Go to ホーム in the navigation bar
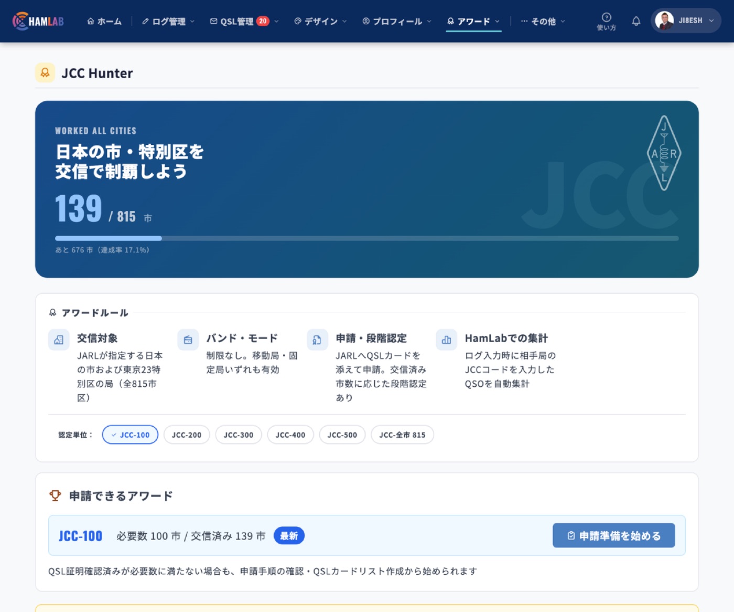The image size is (734, 612). tap(104, 21)
